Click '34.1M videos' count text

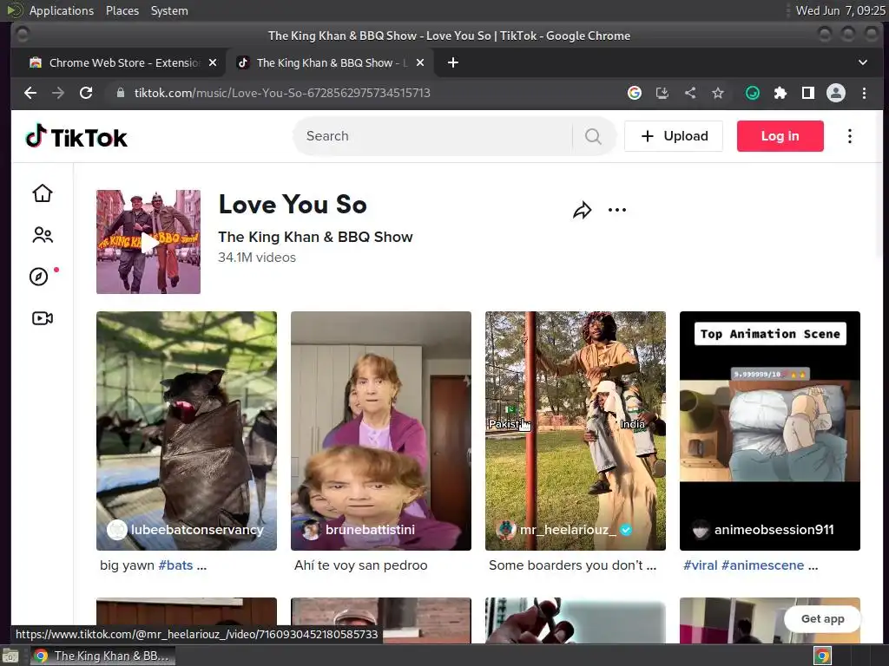257,257
